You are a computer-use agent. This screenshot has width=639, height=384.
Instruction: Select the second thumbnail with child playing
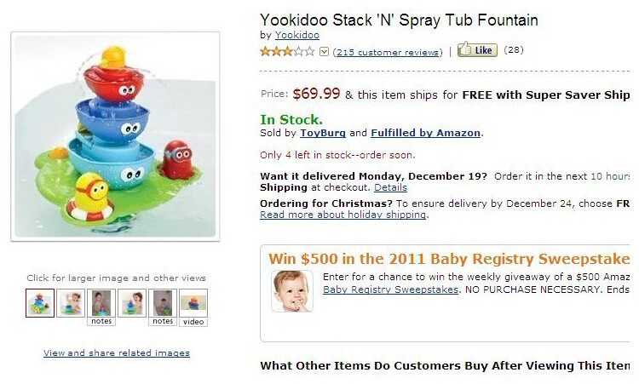point(71,302)
